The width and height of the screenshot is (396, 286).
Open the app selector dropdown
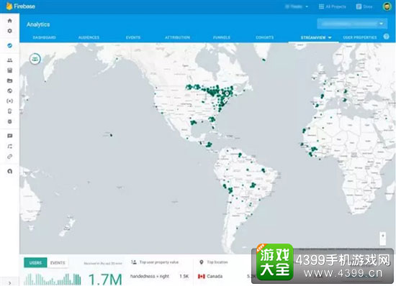(352, 24)
